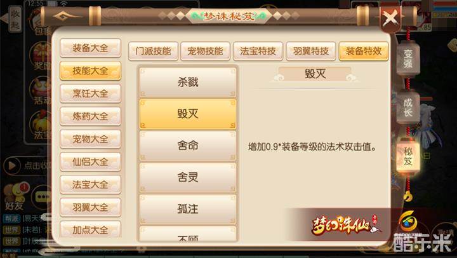Select 舍命 effect in list
Image resolution: width=457 pixels, height=258 pixels.
[188, 146]
